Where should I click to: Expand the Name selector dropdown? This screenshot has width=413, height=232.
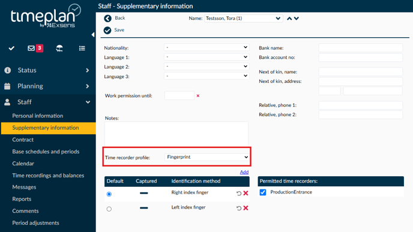pyautogui.click(x=243, y=19)
